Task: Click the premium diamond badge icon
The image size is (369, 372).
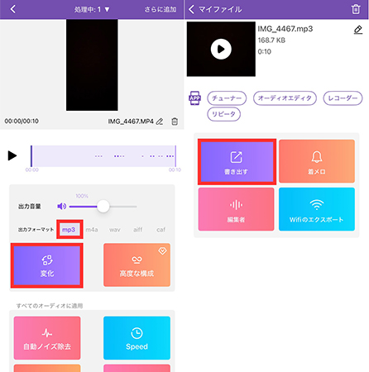Action: point(162,250)
